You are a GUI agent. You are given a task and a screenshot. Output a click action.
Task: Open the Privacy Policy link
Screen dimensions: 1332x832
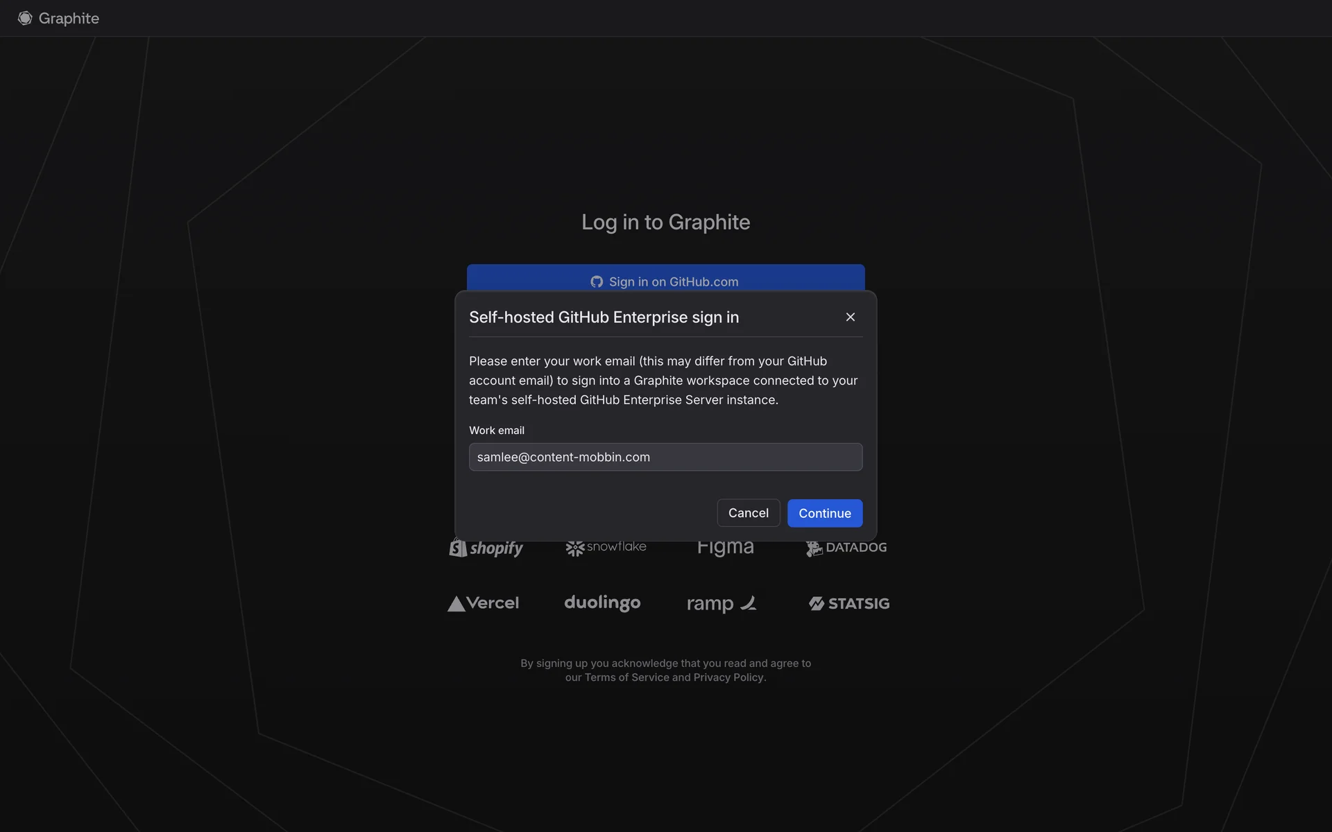coord(728,677)
